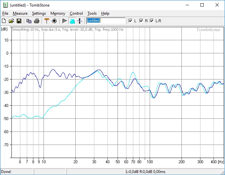Open the Settings menu
Screen dimensions: 225x175
coord(39,13)
